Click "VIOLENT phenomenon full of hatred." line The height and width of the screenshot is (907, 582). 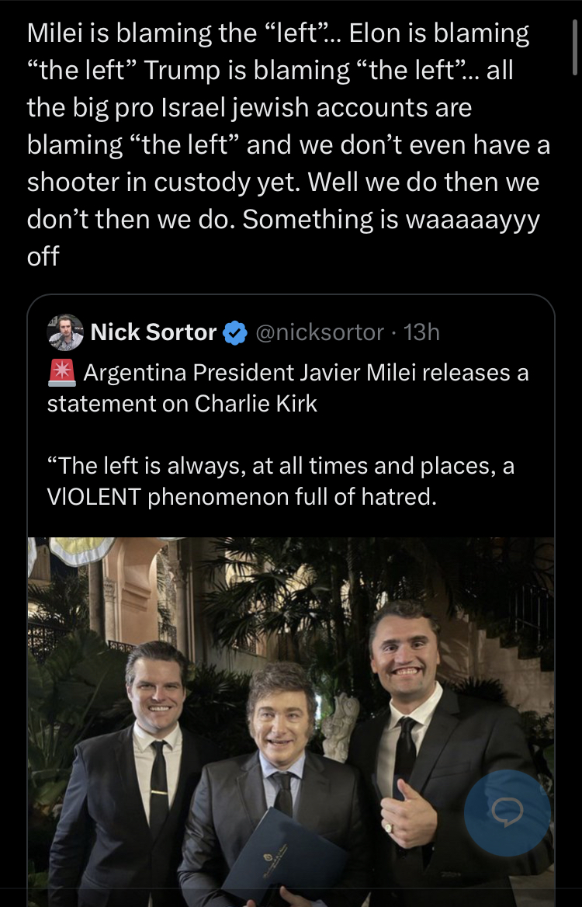(x=242, y=497)
